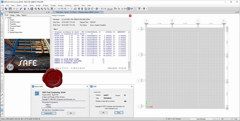The width and height of the screenshot is (240, 121).
Task: Expand the Groups tree node
Action: [9, 28]
